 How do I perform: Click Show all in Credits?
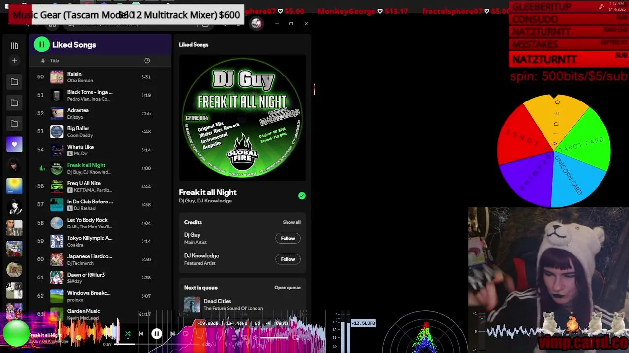point(291,222)
